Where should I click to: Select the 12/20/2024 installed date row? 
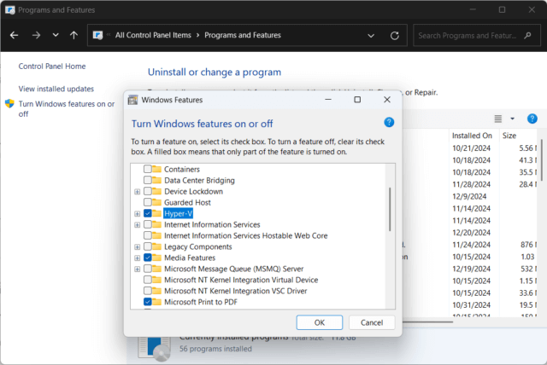(x=471, y=233)
